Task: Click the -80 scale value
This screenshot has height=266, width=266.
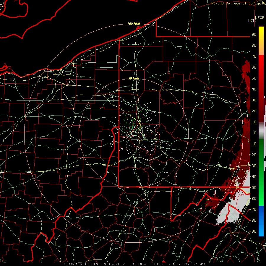Action: (253, 220)
